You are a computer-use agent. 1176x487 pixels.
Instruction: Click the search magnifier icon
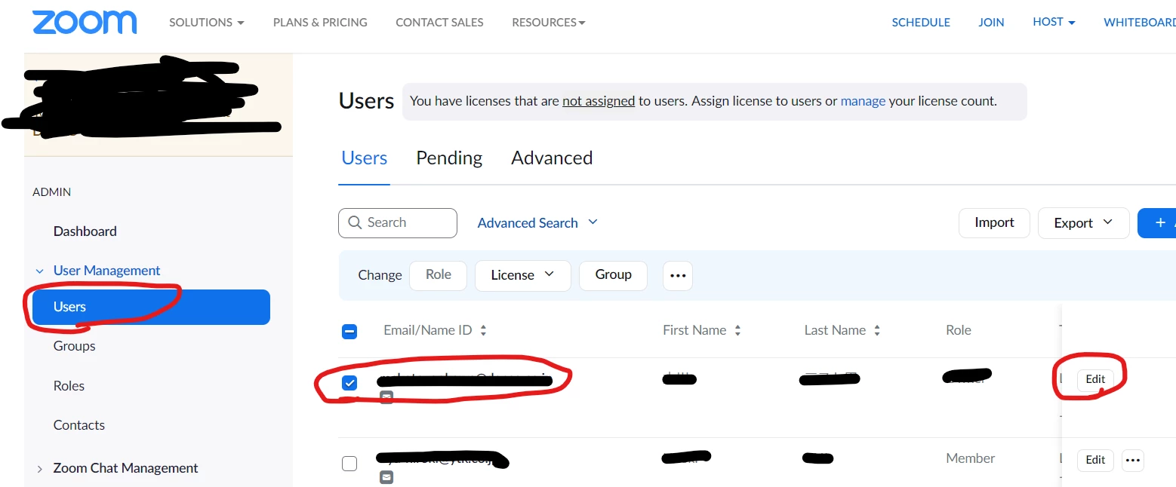coord(355,223)
